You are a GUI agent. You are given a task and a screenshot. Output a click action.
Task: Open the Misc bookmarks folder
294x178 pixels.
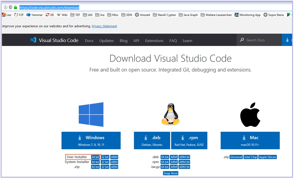[x=113, y=15]
